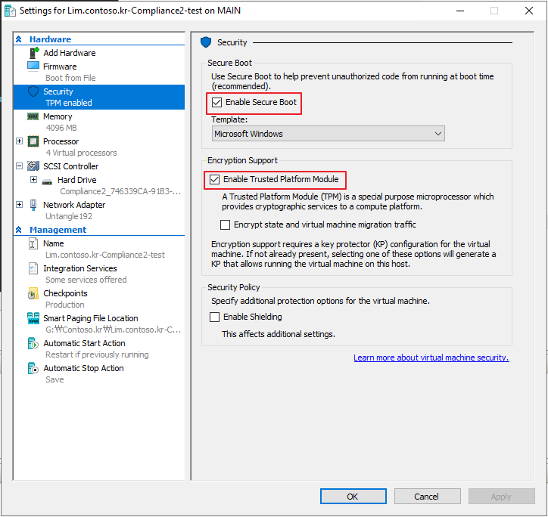The height and width of the screenshot is (517, 548).
Task: Click 'Compliance2_746339CA-91B3-...' disk file text
Action: coord(120,191)
